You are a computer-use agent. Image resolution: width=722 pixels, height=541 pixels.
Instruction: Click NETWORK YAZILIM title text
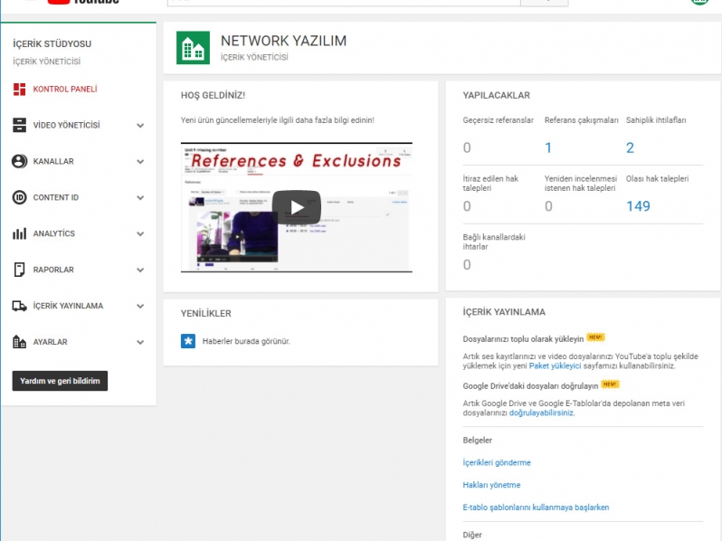[284, 41]
